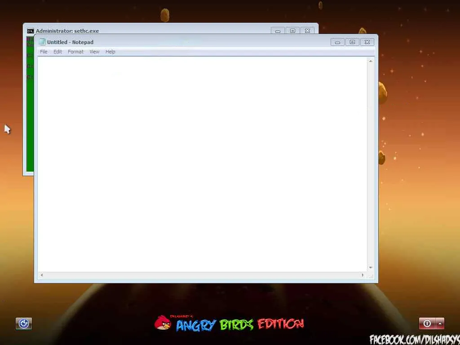Open the View menu in Notepad
Viewport: 460px width, 345px height.
tap(94, 52)
